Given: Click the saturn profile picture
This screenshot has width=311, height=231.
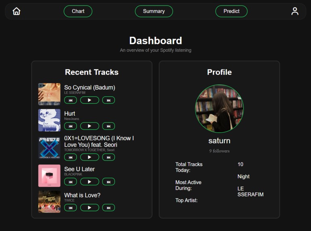Looking at the screenshot, I should 219,109.
